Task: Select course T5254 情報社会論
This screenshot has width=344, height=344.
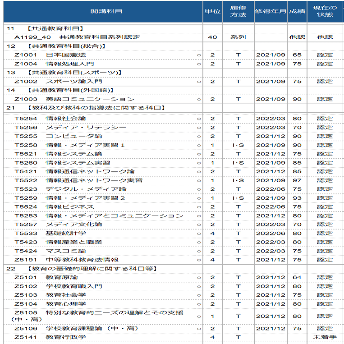Action: point(50,119)
